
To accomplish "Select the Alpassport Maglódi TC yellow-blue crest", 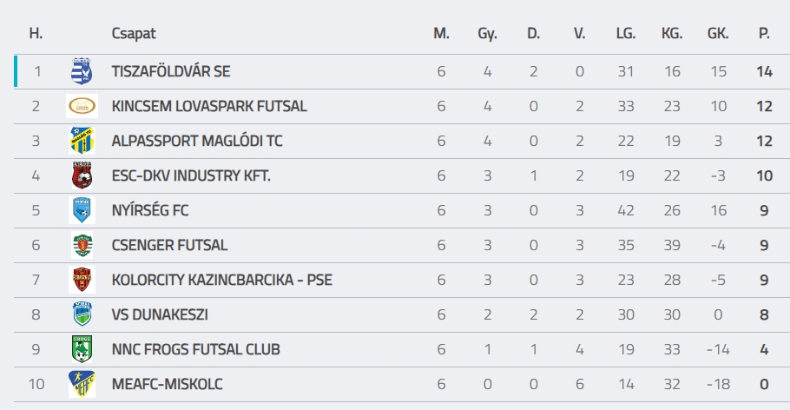I will click(x=82, y=141).
